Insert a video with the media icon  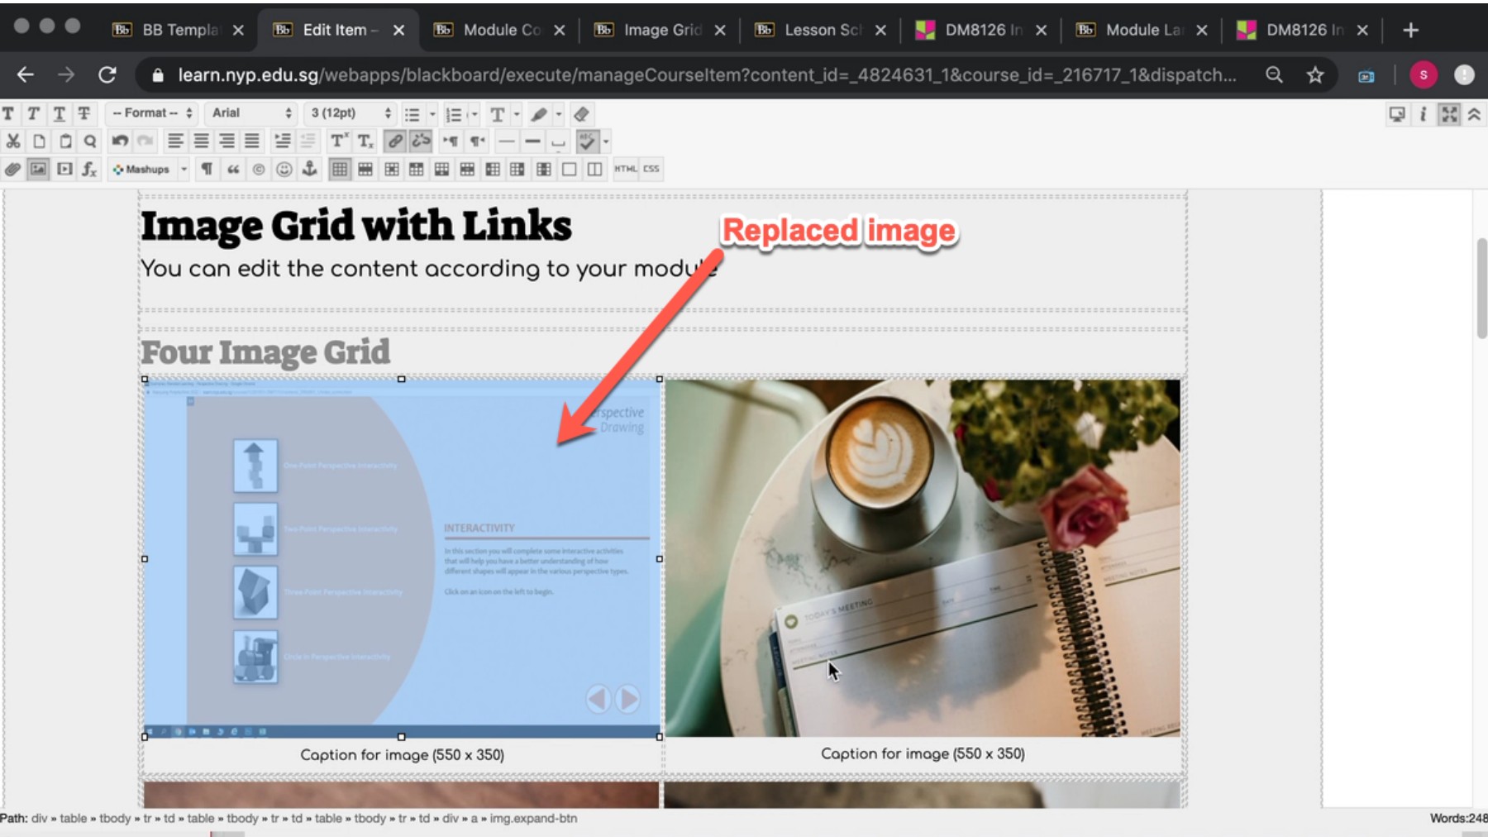tap(64, 169)
